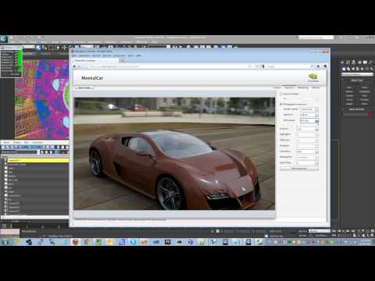Image resolution: width=375 pixels, height=281 pixels.
Task: Select the Space Warps category icon
Action: coord(367,69)
